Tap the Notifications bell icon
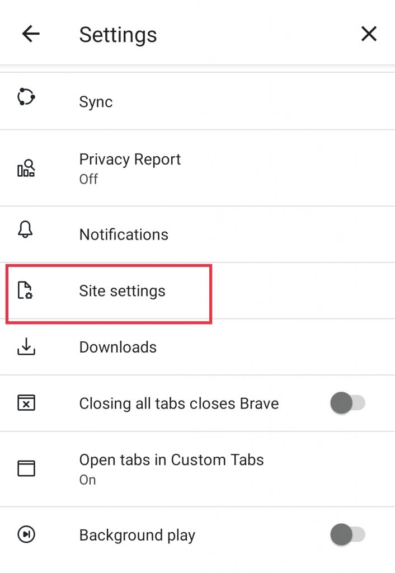 [26, 230]
